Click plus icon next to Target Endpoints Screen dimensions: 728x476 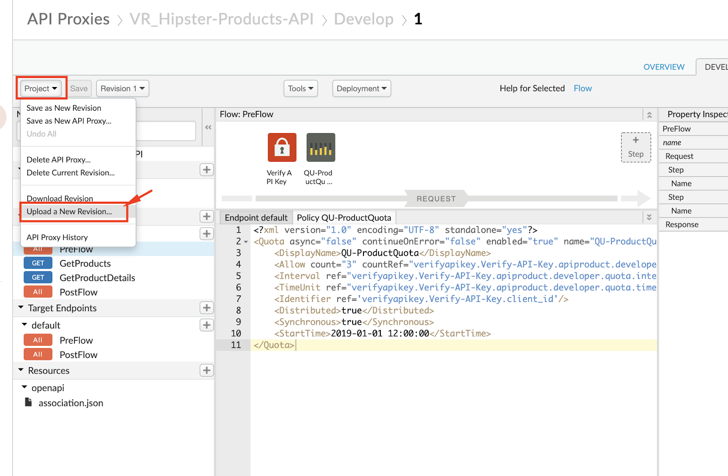click(207, 308)
